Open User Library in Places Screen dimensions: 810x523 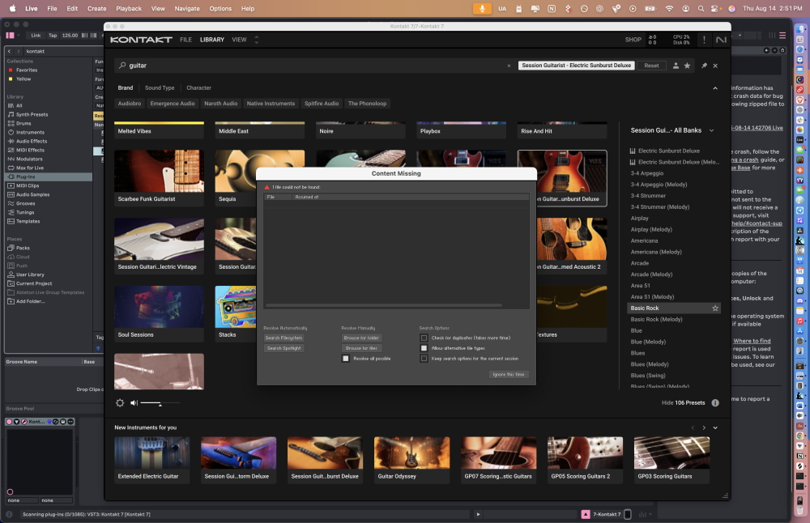coord(30,274)
